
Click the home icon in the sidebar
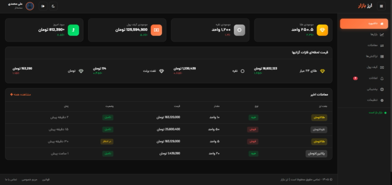click(x=382, y=24)
